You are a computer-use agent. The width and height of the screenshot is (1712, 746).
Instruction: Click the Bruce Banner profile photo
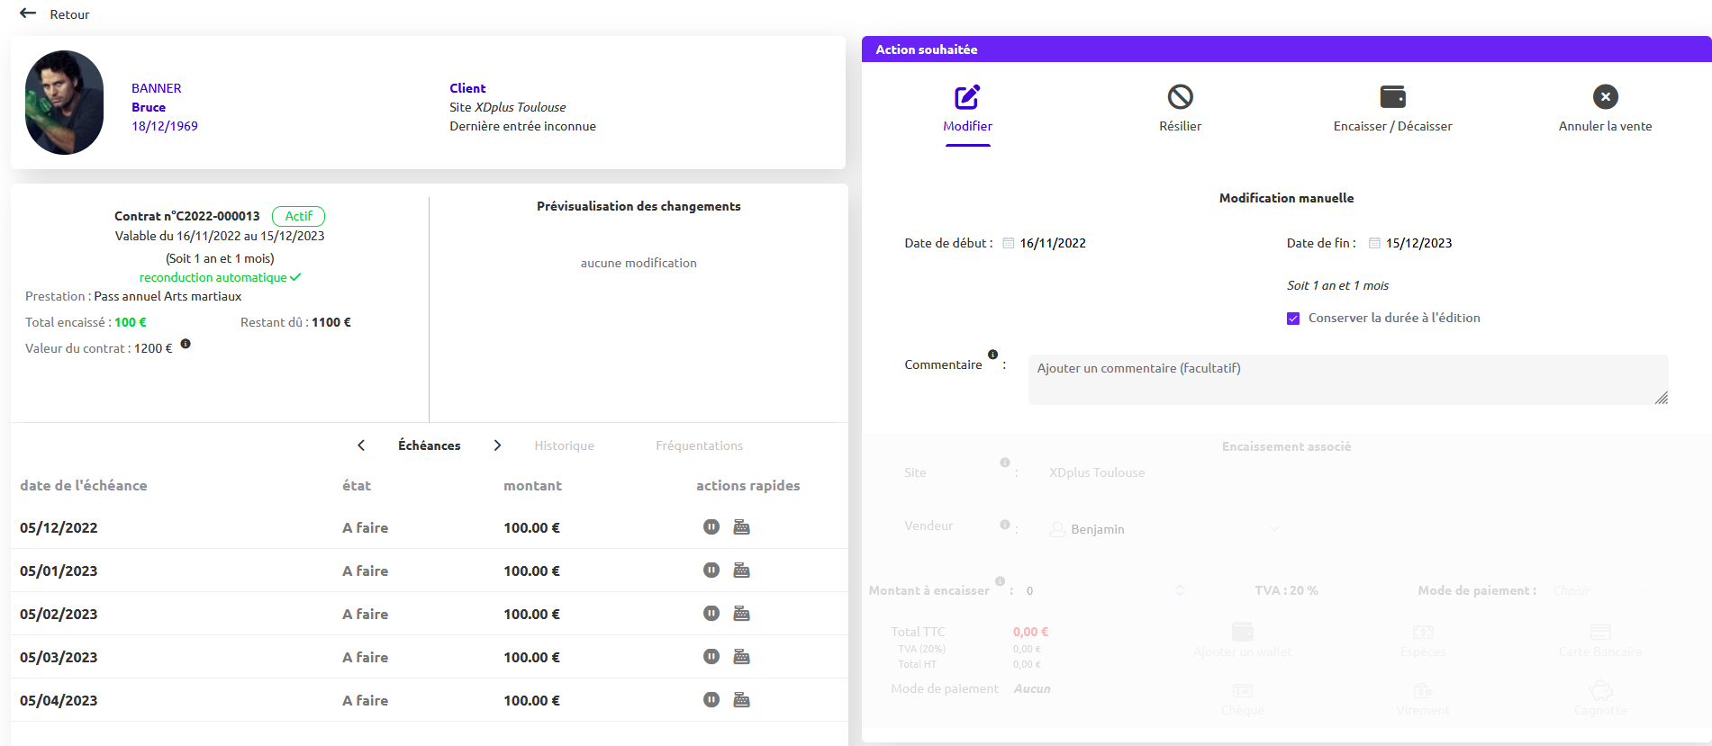point(64,103)
